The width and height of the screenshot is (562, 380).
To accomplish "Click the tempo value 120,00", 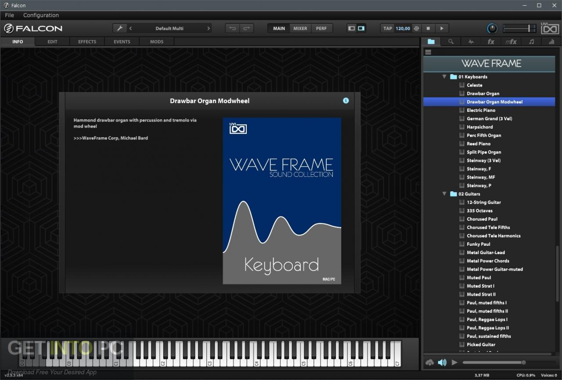I will 403,29.
